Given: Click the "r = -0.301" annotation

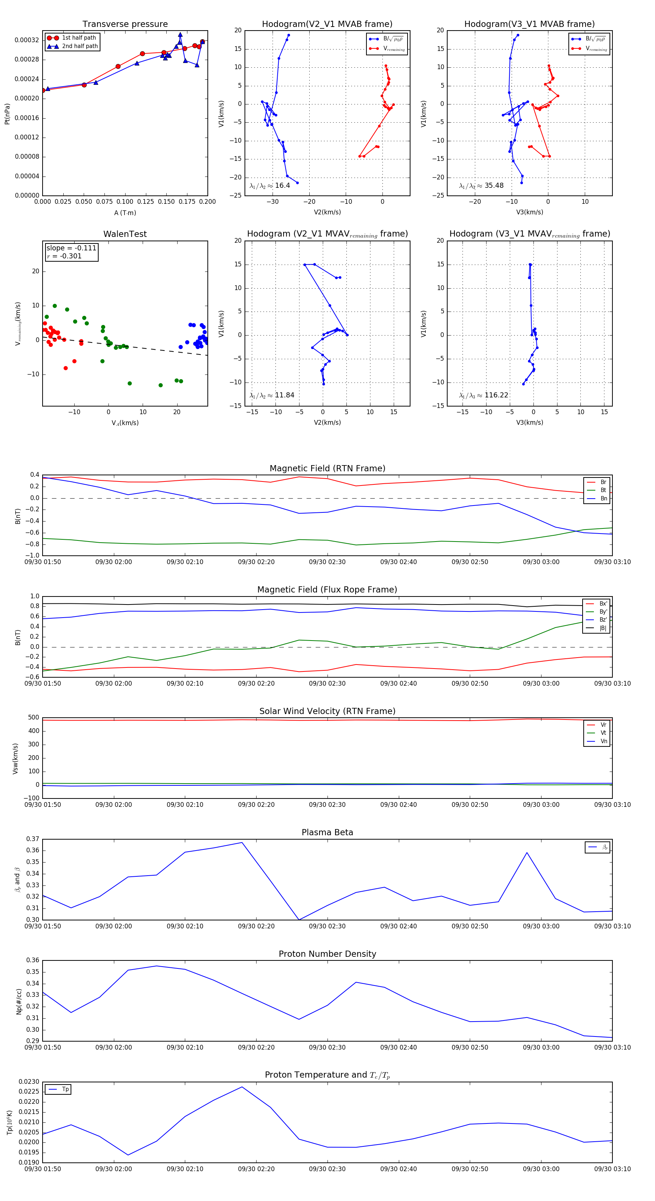Looking at the screenshot, I should 64,256.
